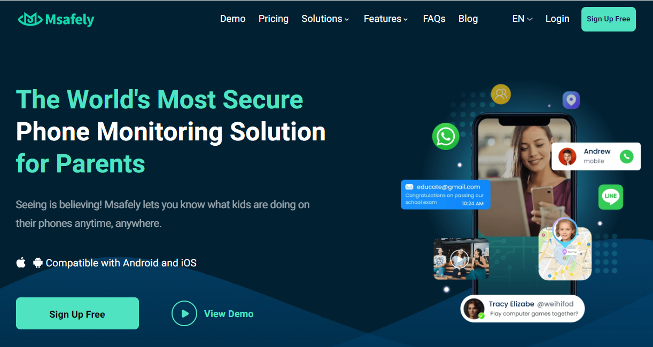653x347 pixels.
Task: Click the green WhatsApp icon
Action: pyautogui.click(x=446, y=136)
